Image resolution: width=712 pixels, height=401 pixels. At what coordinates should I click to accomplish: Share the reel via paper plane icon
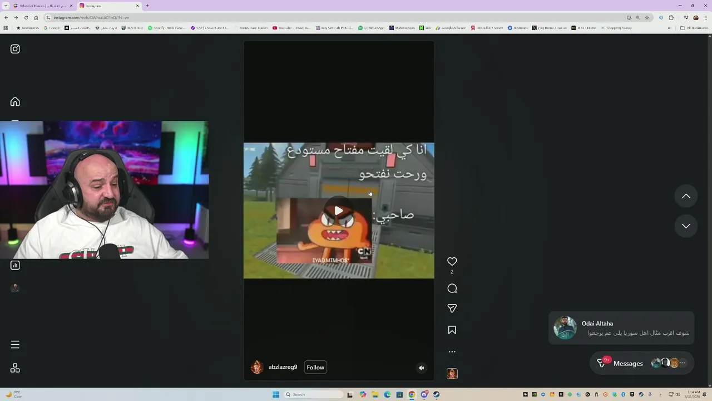[452, 309]
